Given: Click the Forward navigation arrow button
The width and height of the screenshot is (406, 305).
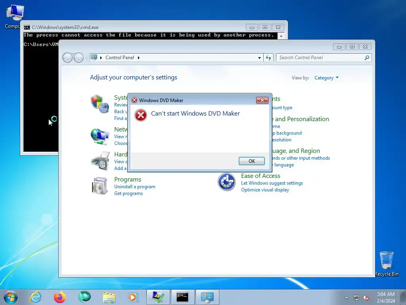Looking at the screenshot, I should [x=79, y=58].
